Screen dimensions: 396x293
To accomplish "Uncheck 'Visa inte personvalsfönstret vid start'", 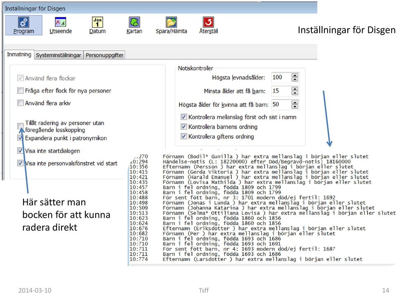I will click(20, 163).
